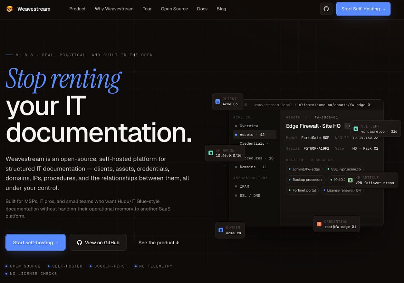Click the DOCKER-FIRST badge text
Image resolution: width=404 pixels, height=283 pixels.
(x=111, y=266)
